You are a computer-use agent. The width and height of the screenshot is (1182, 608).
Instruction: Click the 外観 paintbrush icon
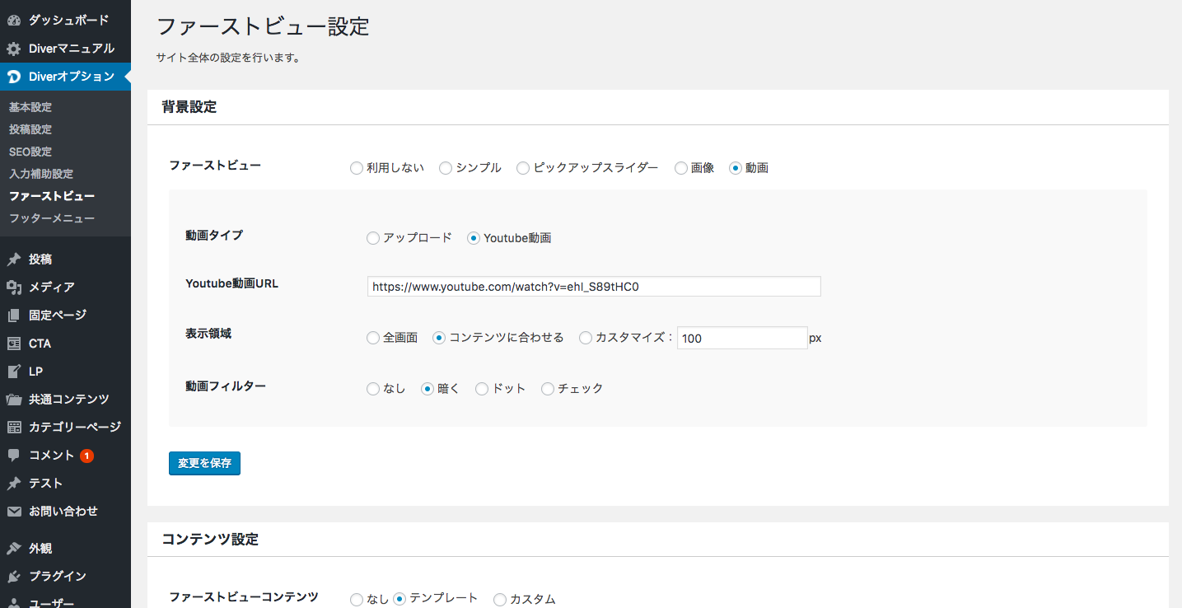click(14, 549)
